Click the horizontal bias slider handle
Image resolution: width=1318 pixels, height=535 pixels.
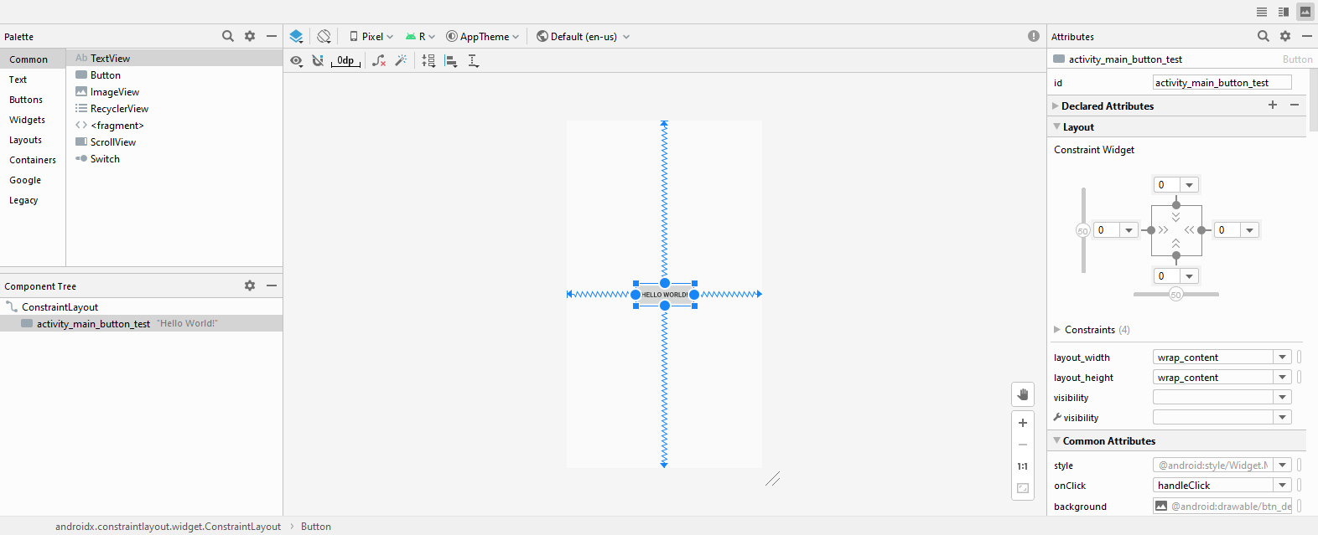[x=1175, y=295]
